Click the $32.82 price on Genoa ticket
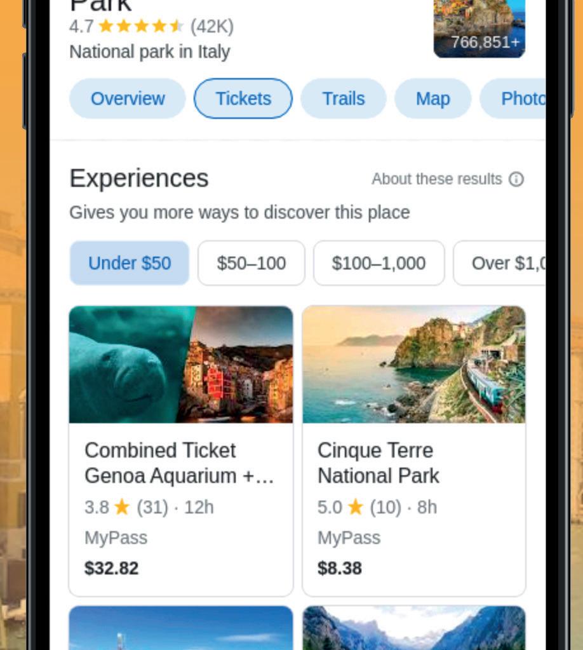Image resolution: width=583 pixels, height=650 pixels. coord(111,568)
